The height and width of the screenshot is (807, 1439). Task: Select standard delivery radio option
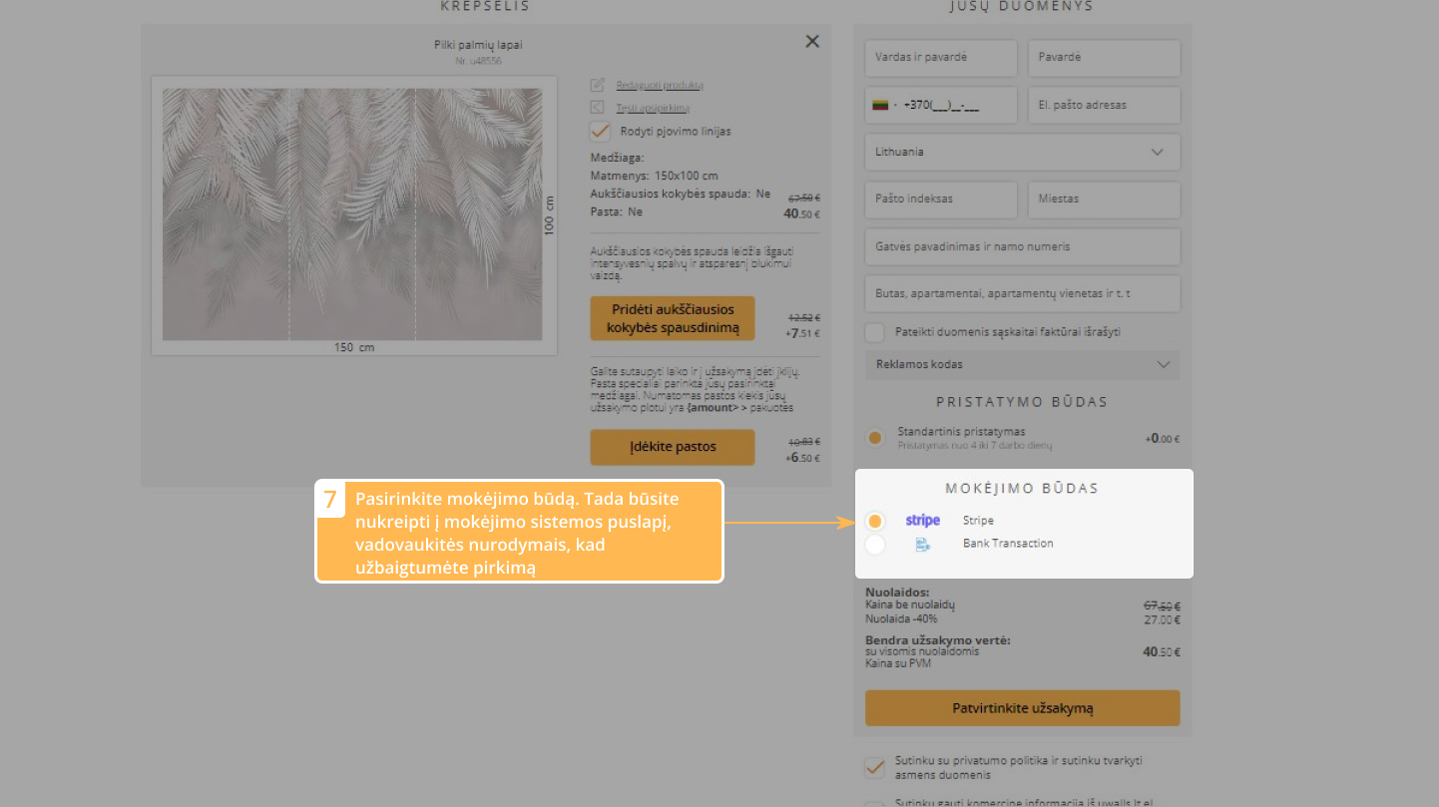(x=875, y=438)
